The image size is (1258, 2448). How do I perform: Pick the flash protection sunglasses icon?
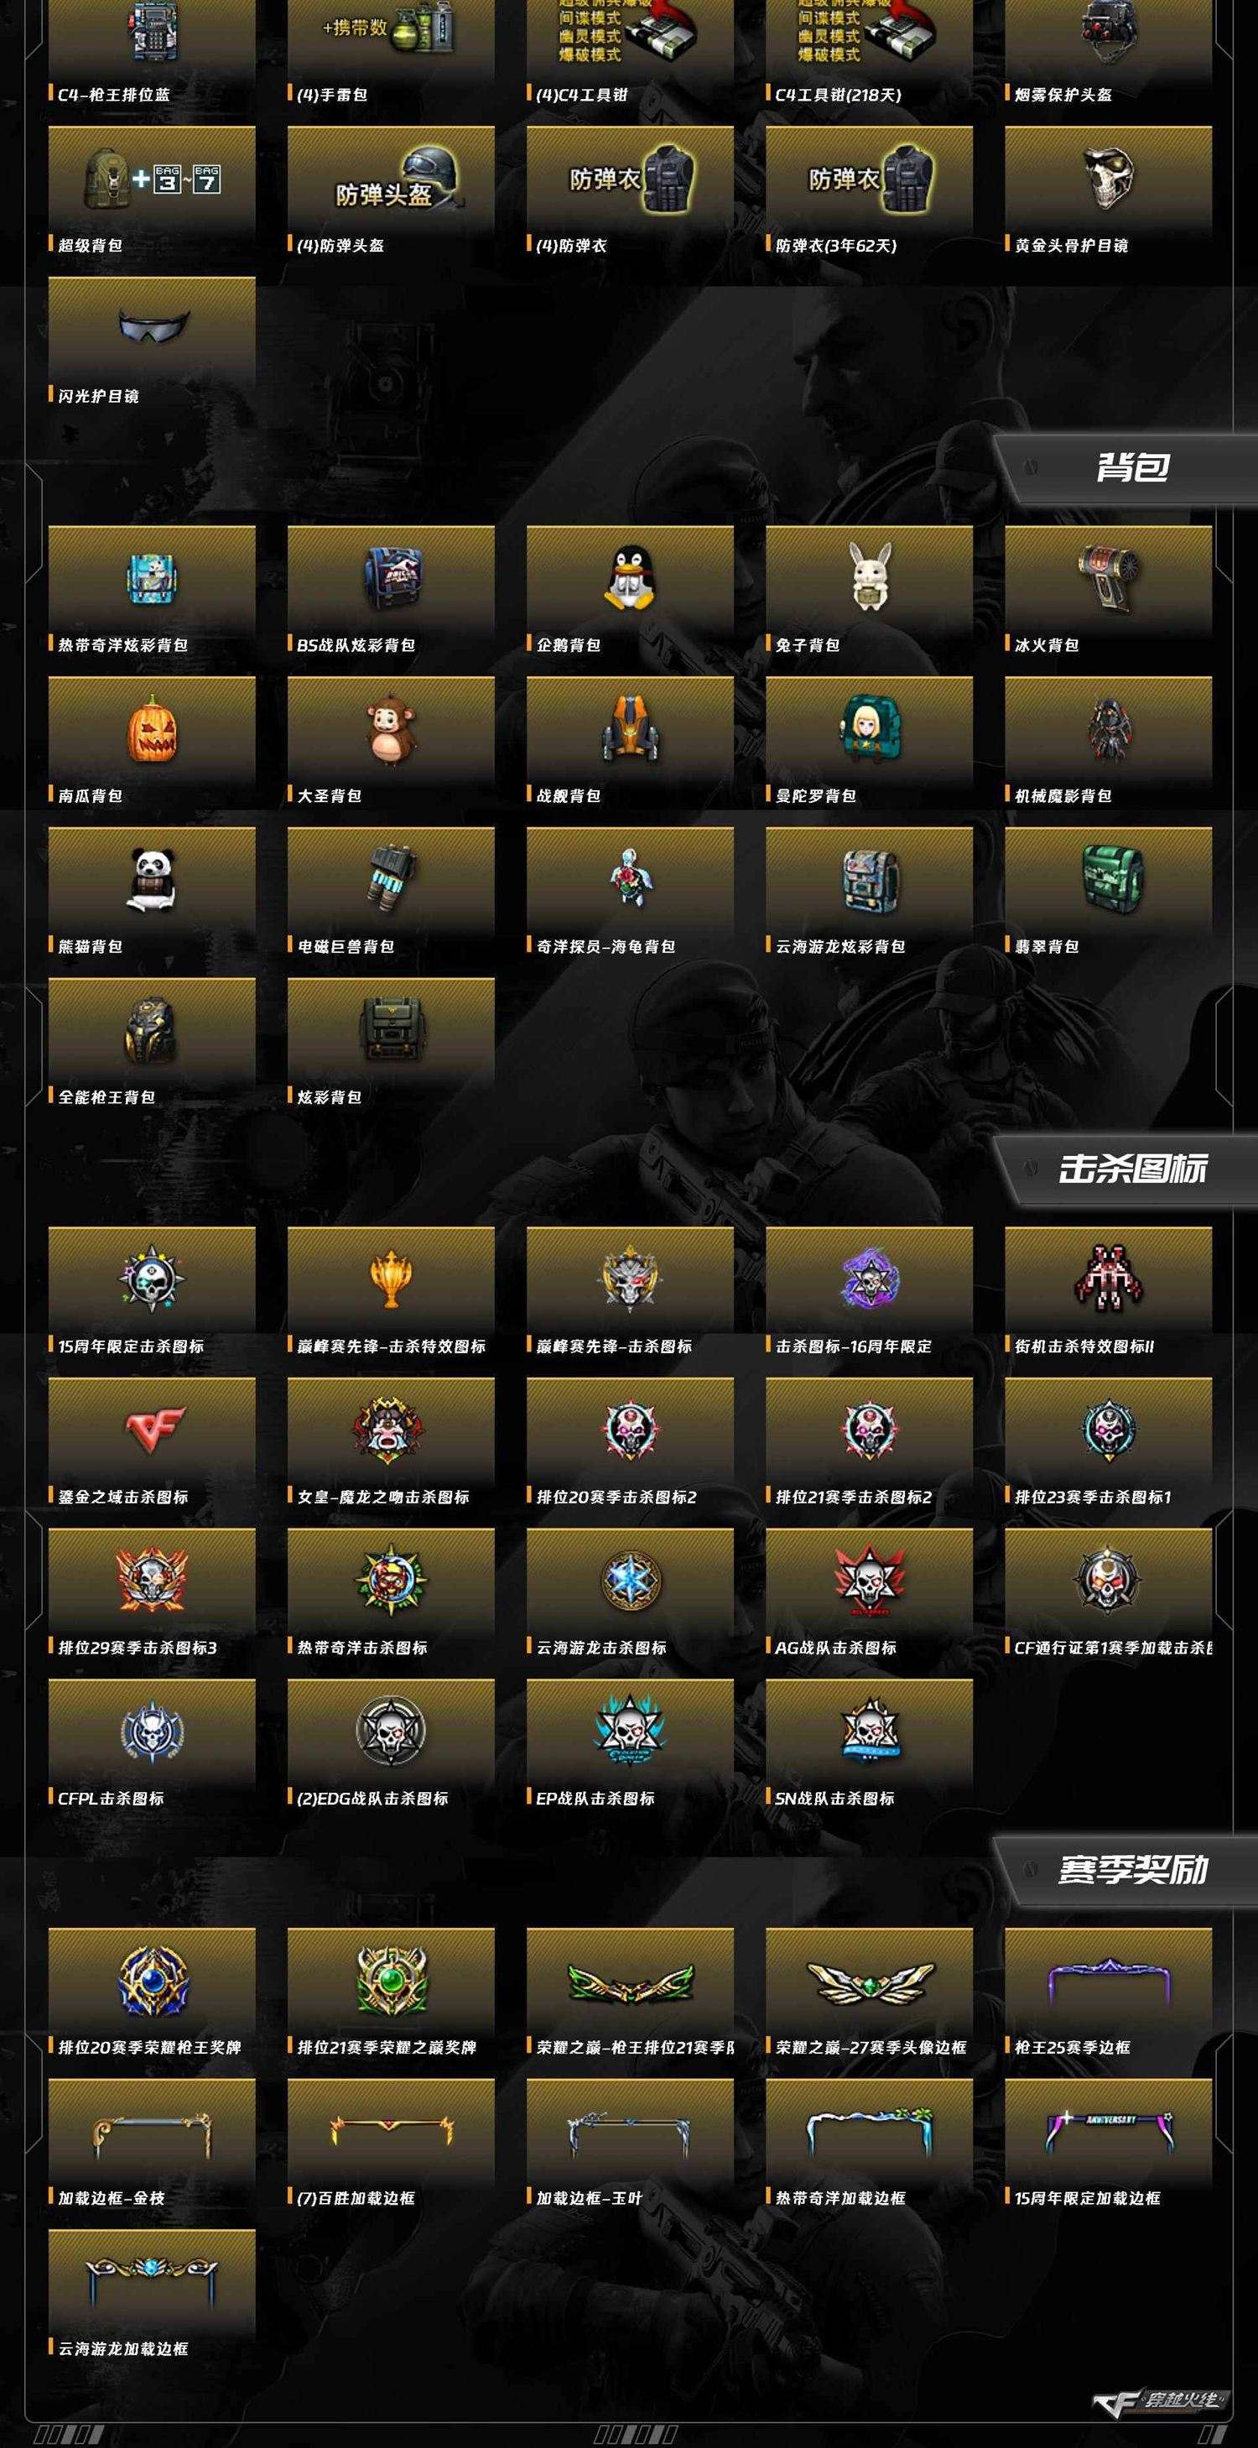point(152,326)
